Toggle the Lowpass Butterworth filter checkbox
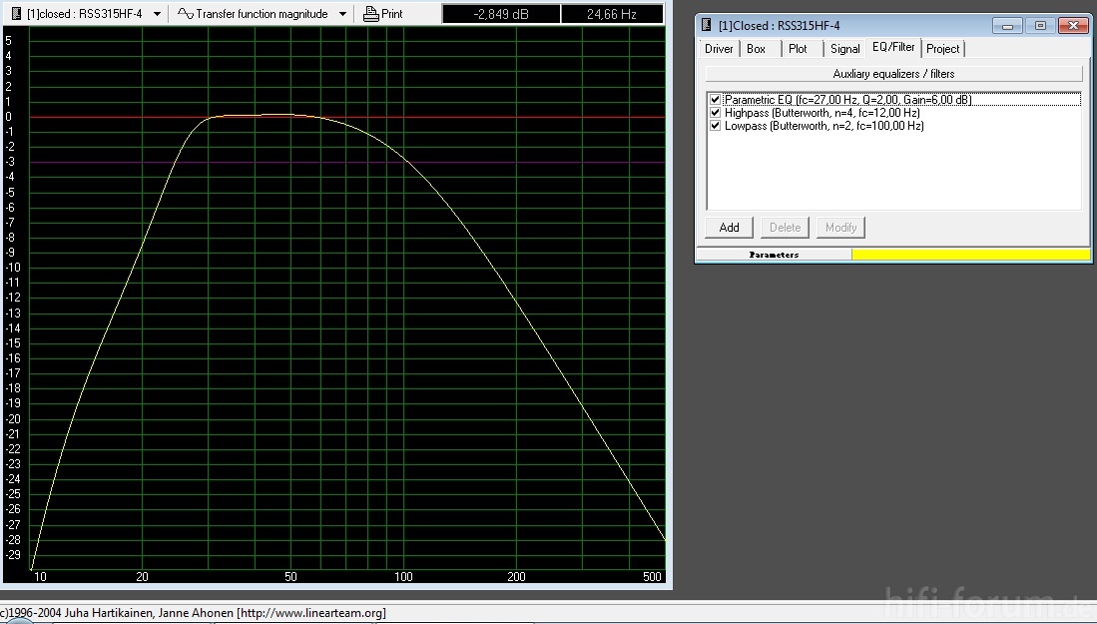Screen dimensions: 1097x624 pyautogui.click(x=715, y=126)
